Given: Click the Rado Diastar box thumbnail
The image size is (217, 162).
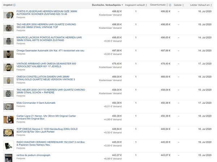Looking at the screenshot, I should (9, 146).
